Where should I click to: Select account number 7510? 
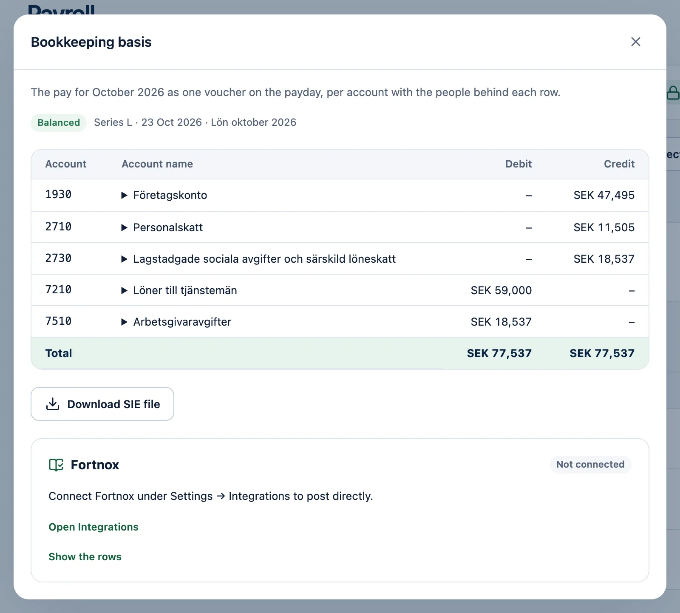[58, 321]
